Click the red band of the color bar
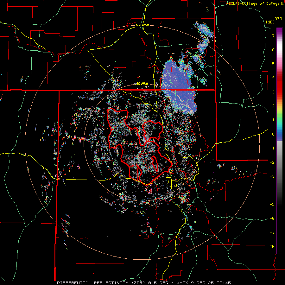The height and width of the screenshot is (285, 285). pyautogui.click(x=280, y=85)
